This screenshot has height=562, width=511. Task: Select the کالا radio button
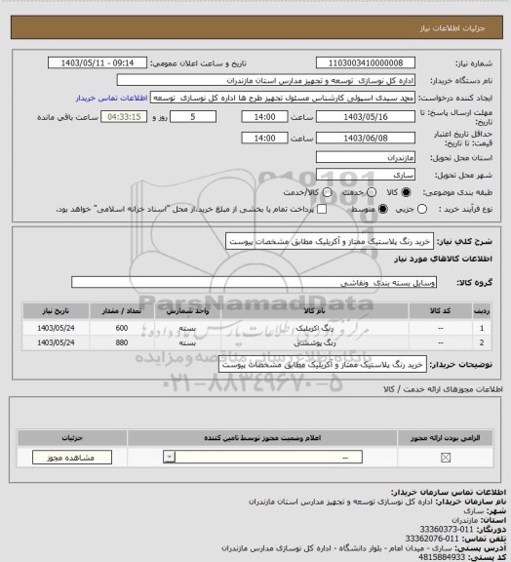[x=406, y=192]
